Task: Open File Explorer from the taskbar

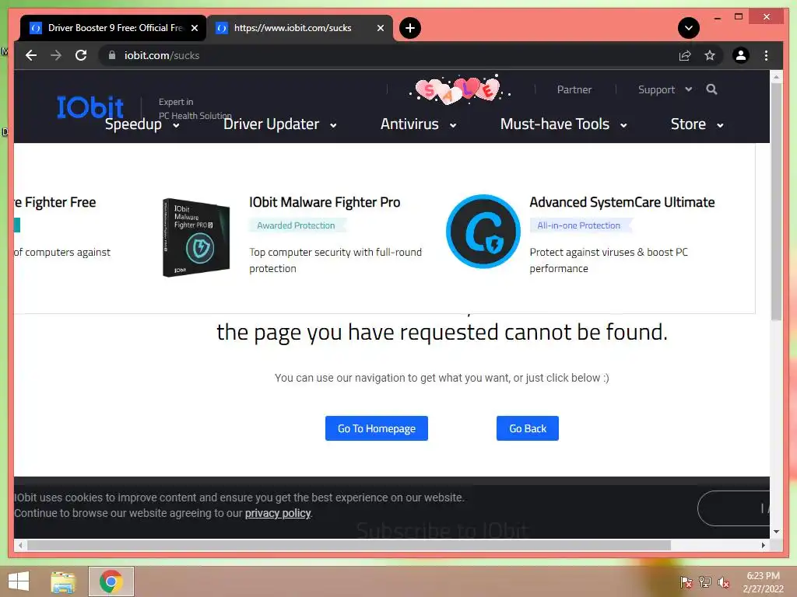Action: [63, 581]
